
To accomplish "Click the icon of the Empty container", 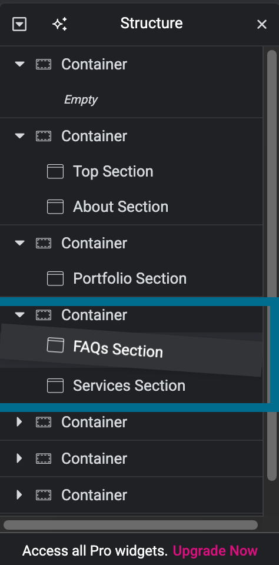I will tap(43, 65).
